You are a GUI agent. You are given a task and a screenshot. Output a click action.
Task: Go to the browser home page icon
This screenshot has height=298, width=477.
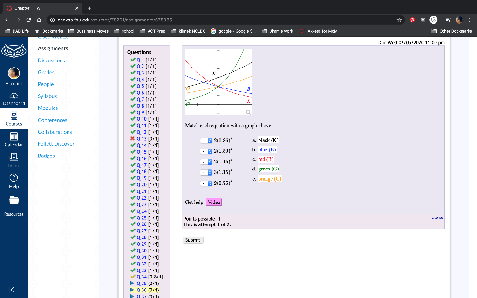pos(39,20)
